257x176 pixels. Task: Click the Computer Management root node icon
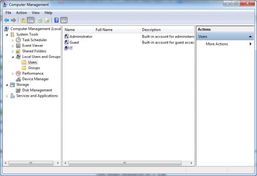coord(6,29)
